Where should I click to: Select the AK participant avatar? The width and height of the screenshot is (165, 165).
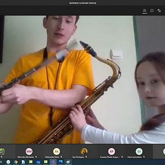click(x=57, y=151)
